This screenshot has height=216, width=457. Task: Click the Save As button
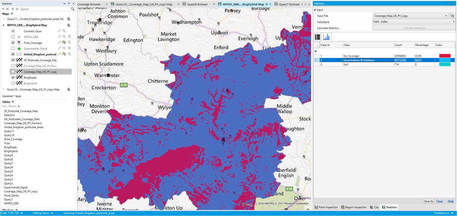point(428,201)
